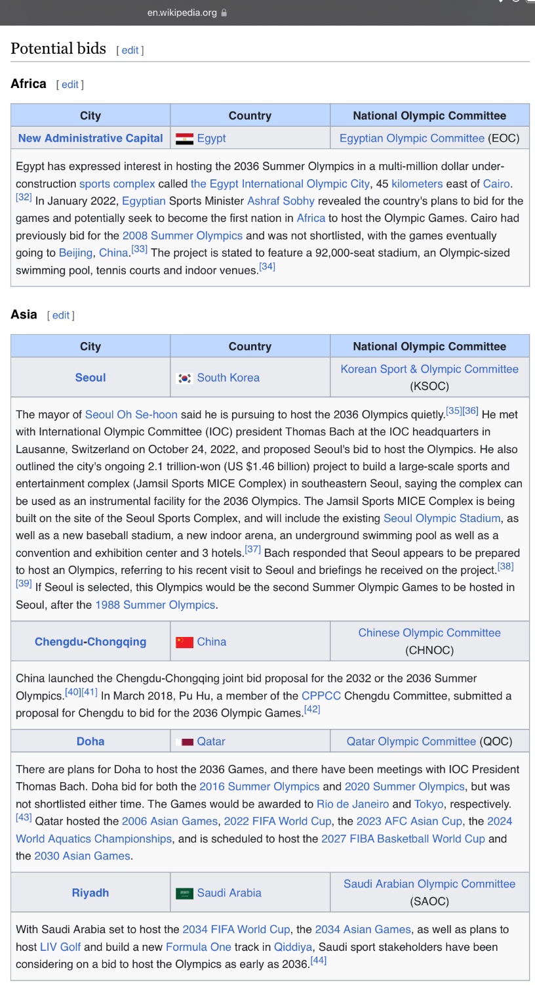Edit the Asia section
Image resolution: width=535 pixels, height=985 pixels.
click(x=61, y=315)
